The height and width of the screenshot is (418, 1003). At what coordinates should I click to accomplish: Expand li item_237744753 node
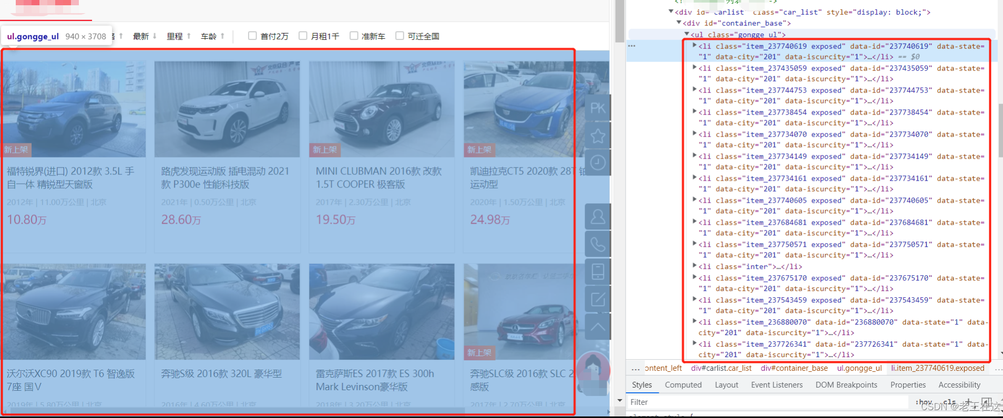click(694, 90)
